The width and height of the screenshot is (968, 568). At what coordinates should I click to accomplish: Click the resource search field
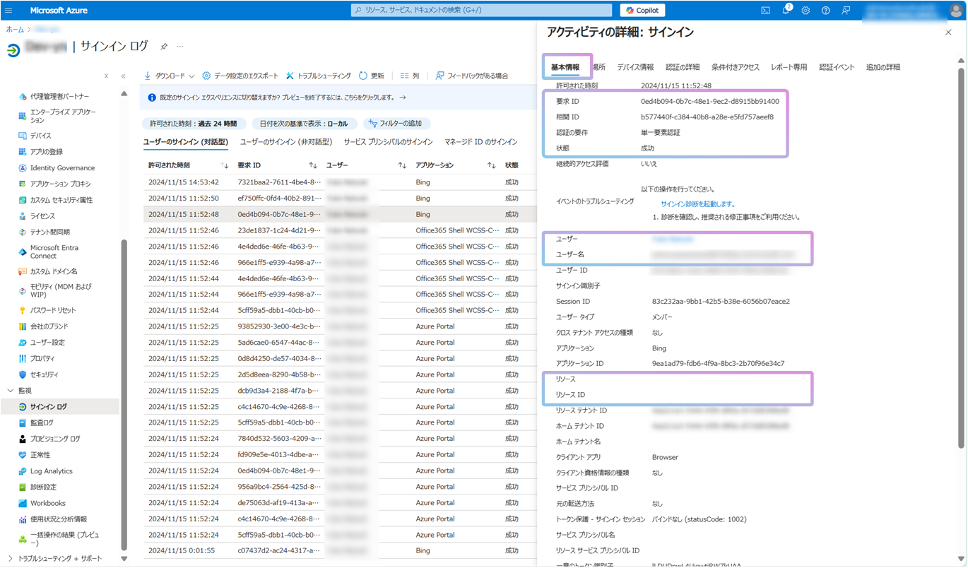482,11
